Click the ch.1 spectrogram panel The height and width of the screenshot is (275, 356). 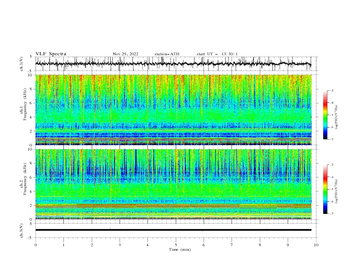coord(174,110)
